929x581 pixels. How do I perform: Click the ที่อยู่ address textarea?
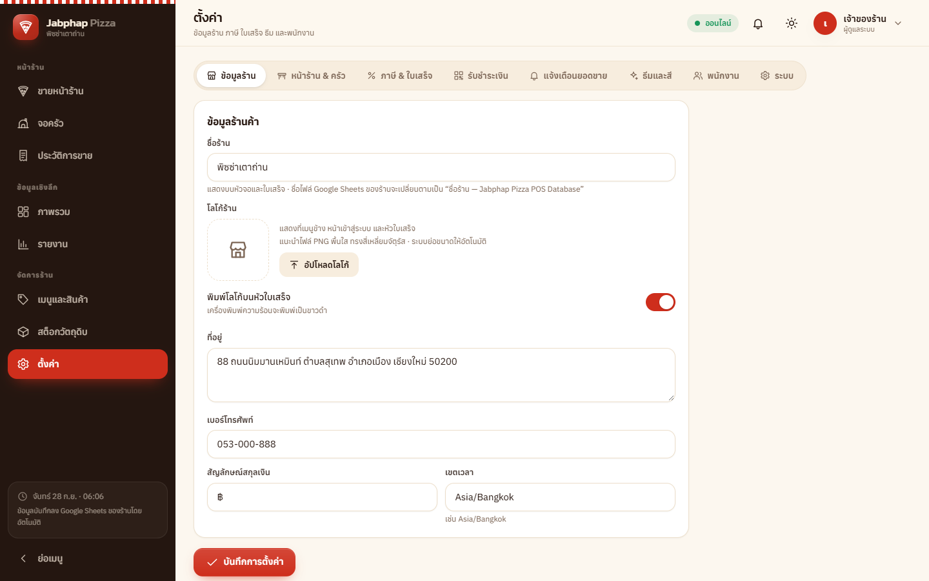coord(441,375)
